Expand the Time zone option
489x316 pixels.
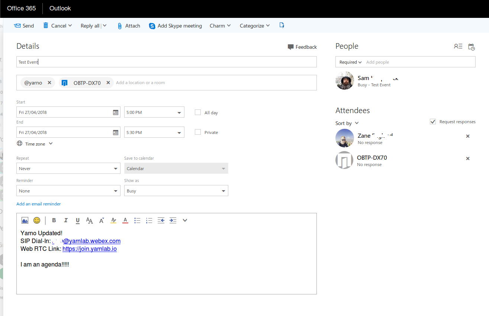pos(51,144)
